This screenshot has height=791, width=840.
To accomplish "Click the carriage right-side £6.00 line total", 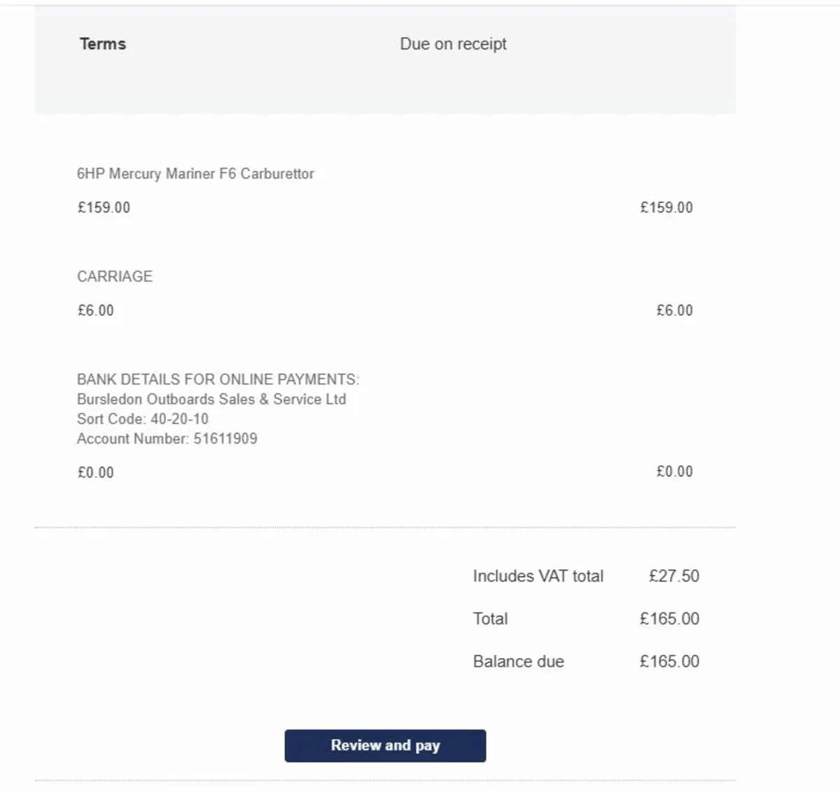I will [675, 311].
